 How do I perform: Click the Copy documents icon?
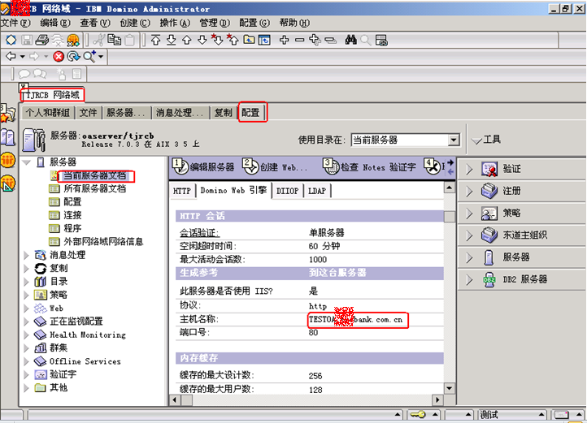[114, 40]
